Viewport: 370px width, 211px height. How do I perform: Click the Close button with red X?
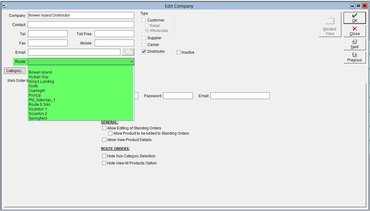tap(355, 31)
